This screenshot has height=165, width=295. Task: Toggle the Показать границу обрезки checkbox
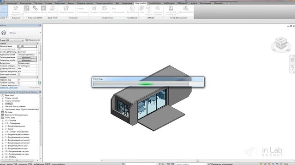click(x=19, y=82)
